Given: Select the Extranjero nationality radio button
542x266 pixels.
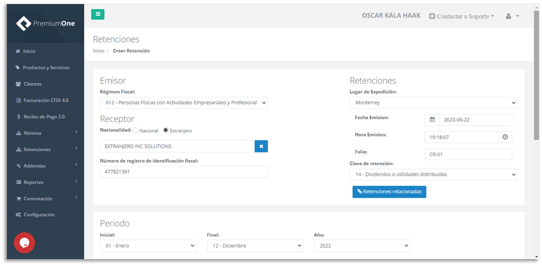Looking at the screenshot, I should pos(166,130).
